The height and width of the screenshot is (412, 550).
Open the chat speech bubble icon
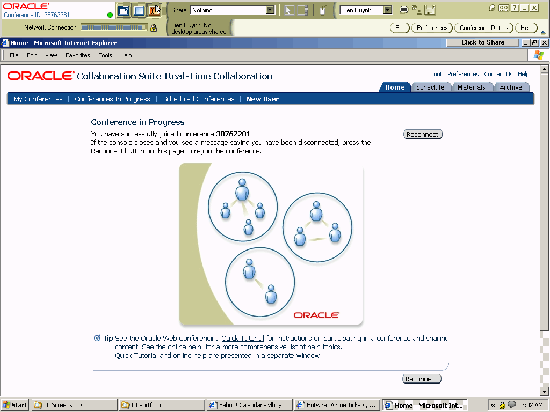[404, 10]
